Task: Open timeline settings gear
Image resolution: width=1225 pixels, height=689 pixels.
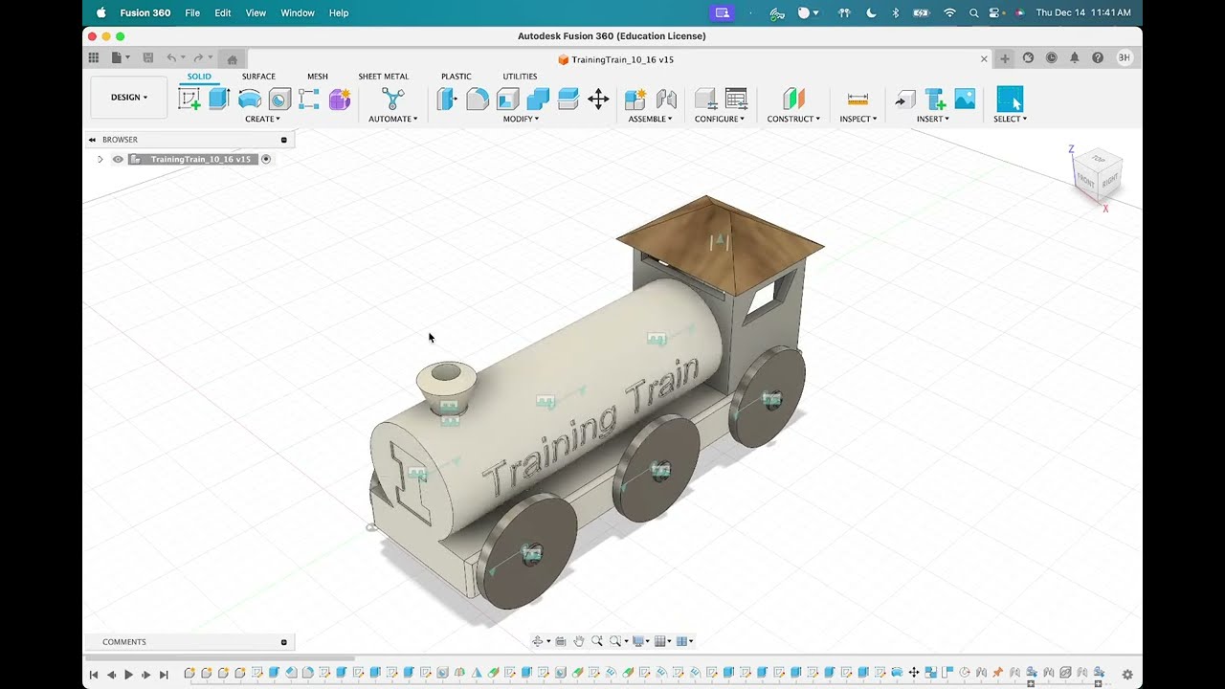Action: pyautogui.click(x=1127, y=675)
